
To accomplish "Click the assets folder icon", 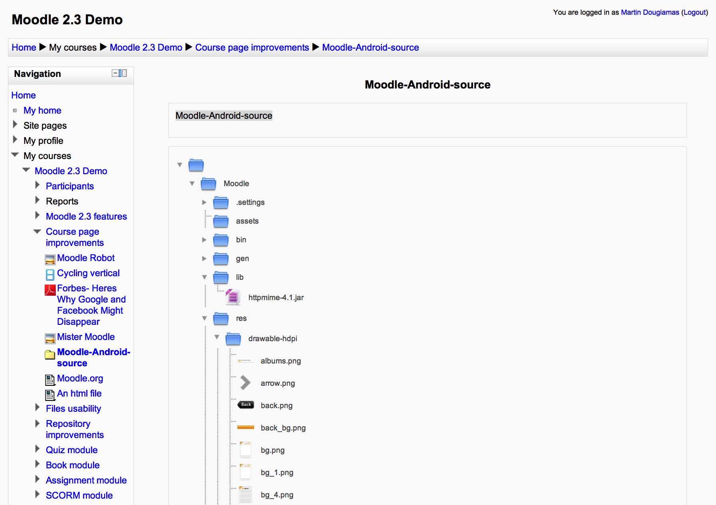I will click(x=221, y=221).
